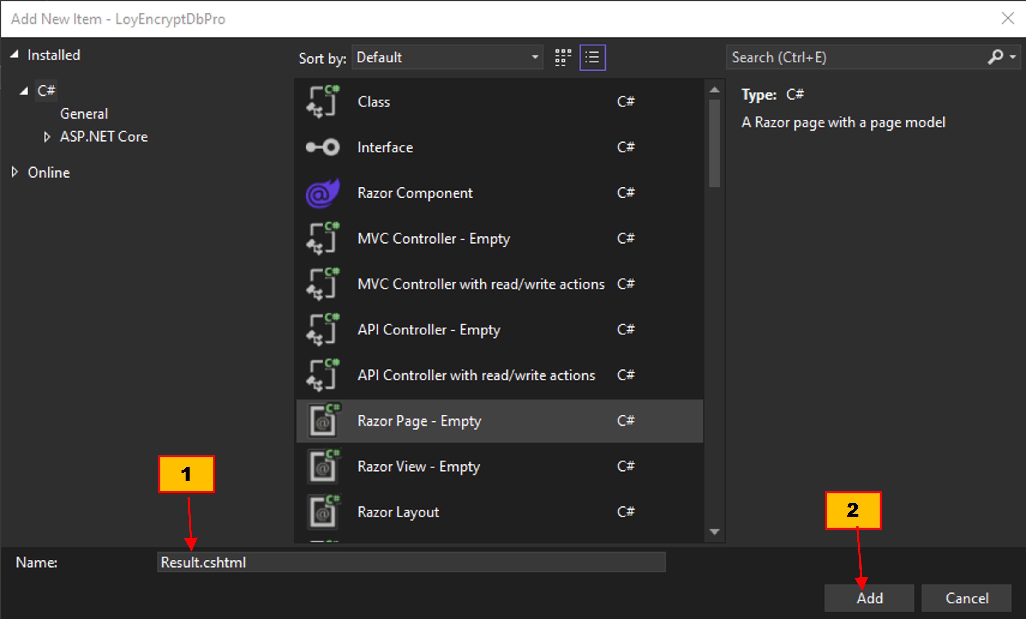Click the search magnifier icon
This screenshot has width=1026, height=619.
tap(995, 57)
